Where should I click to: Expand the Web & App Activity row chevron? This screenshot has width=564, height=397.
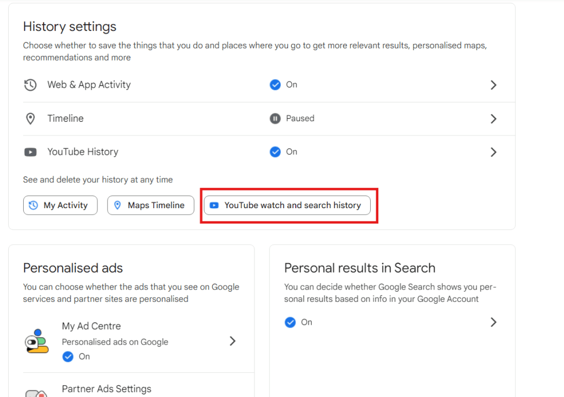(493, 85)
